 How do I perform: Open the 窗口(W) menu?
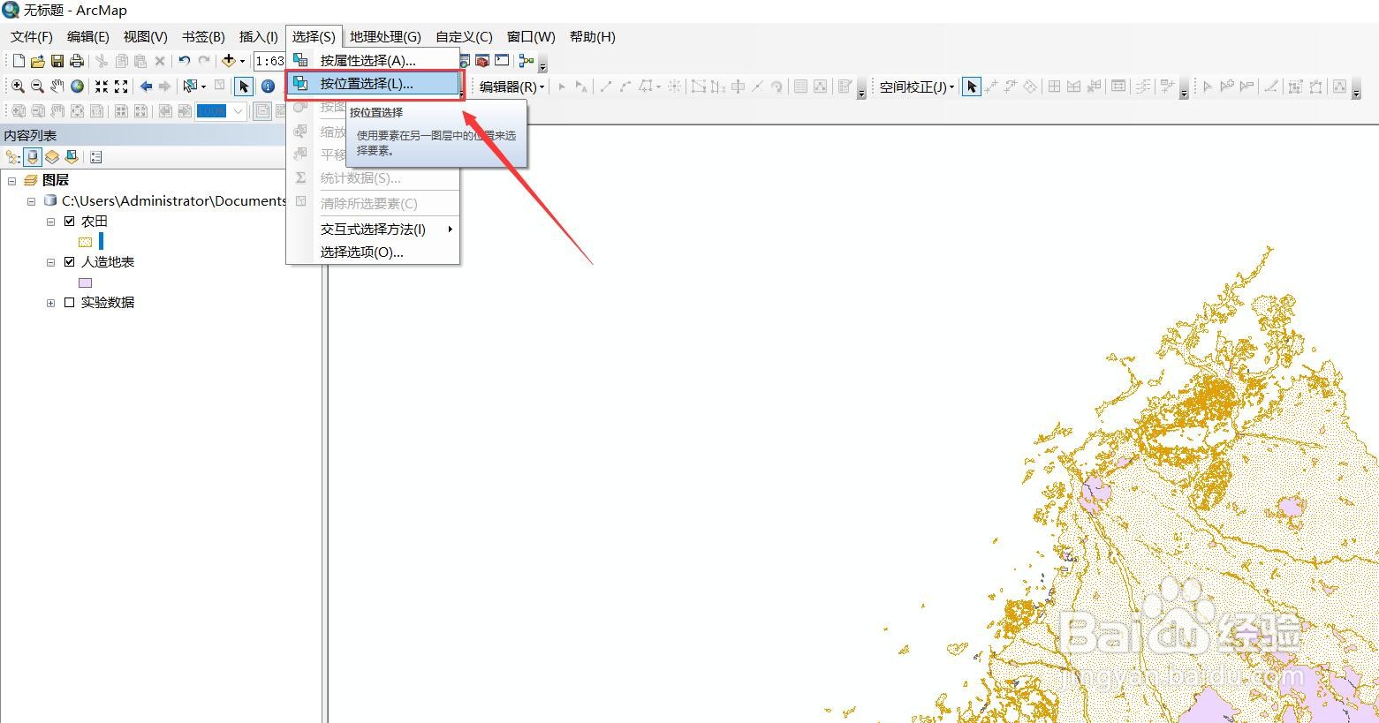coord(531,37)
